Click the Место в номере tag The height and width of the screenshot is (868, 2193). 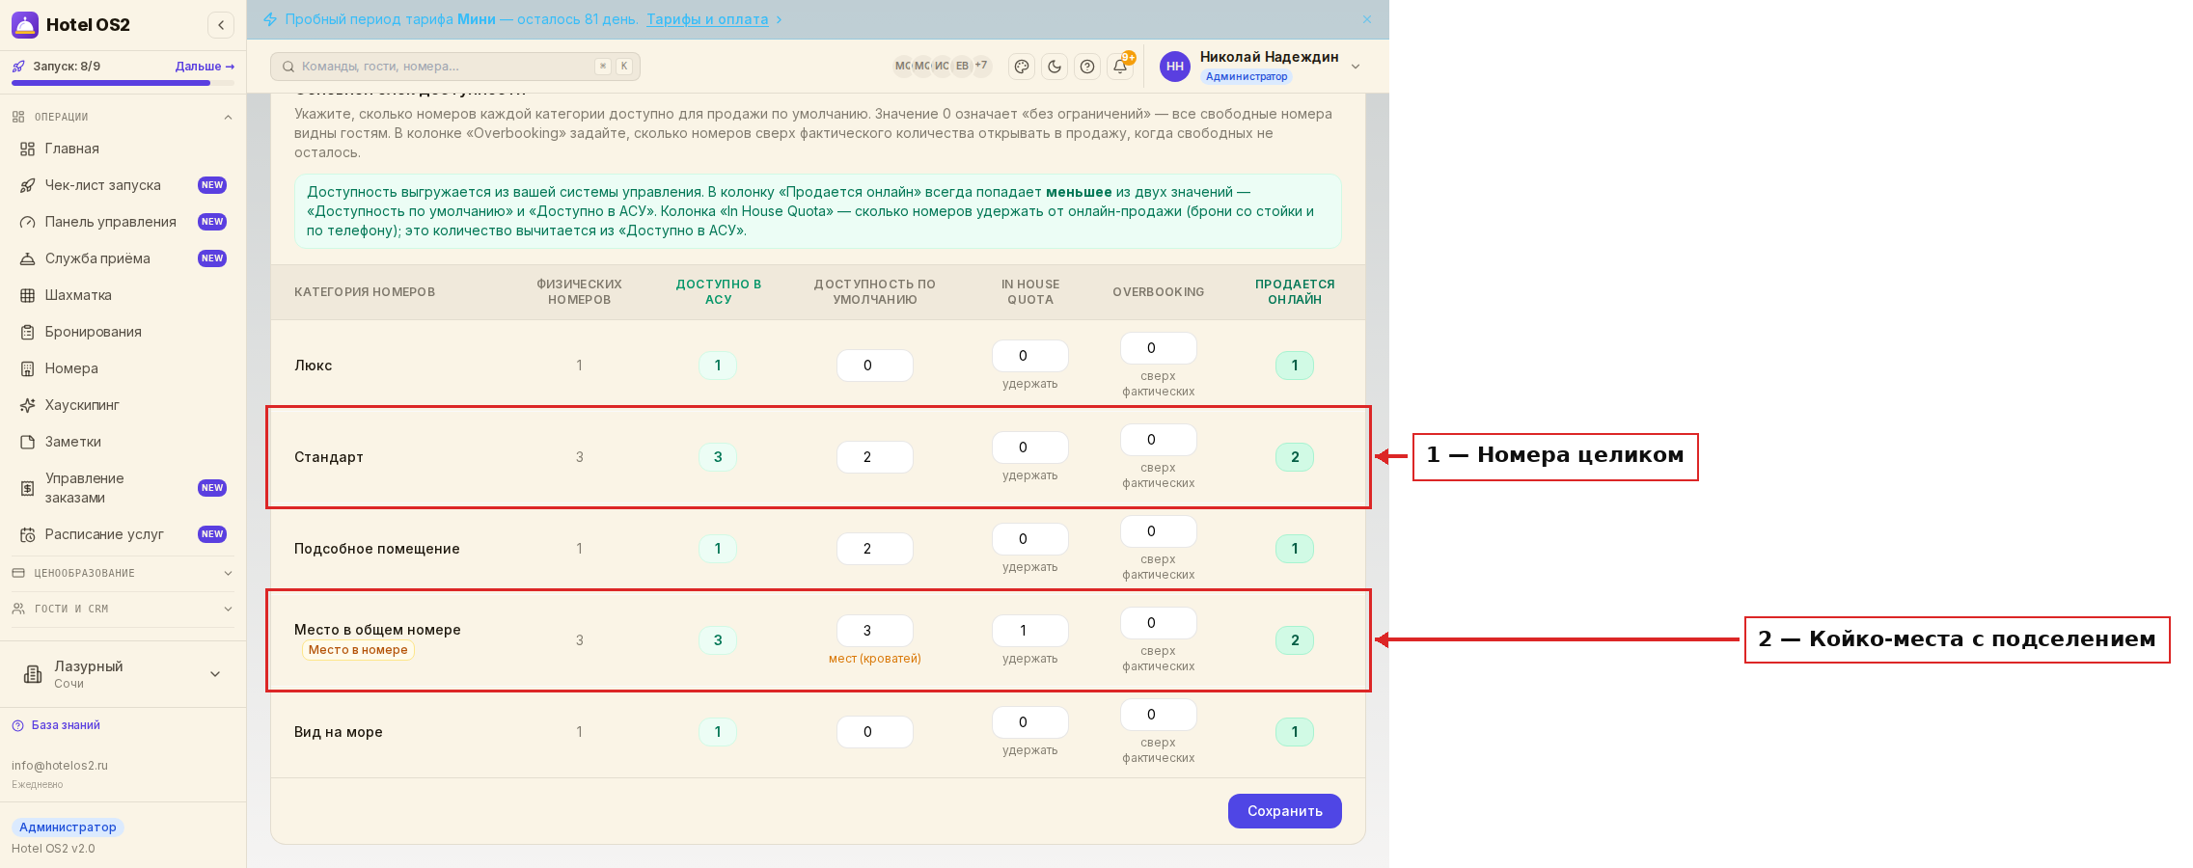coord(358,650)
